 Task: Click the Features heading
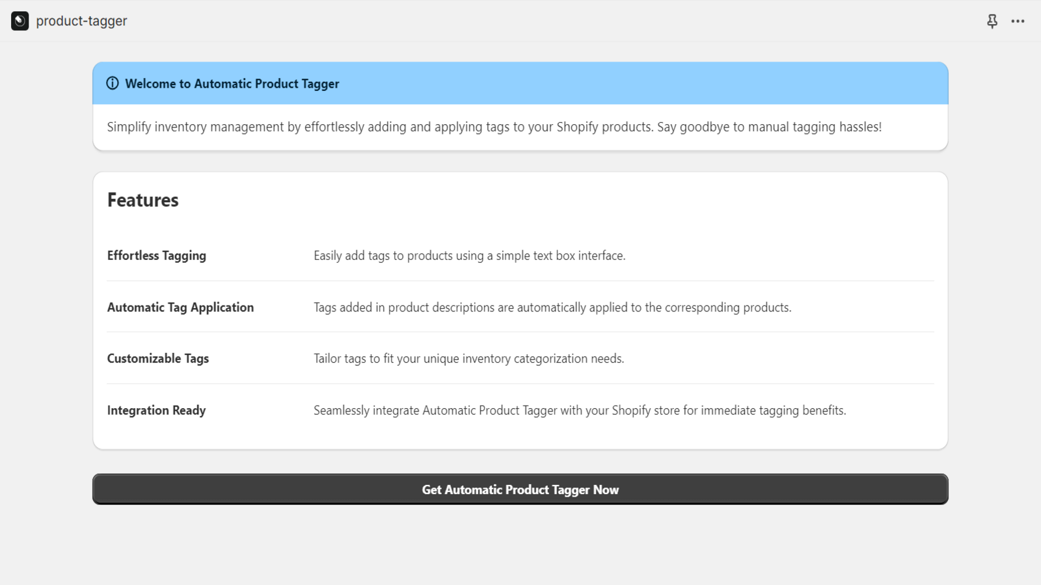(x=142, y=200)
